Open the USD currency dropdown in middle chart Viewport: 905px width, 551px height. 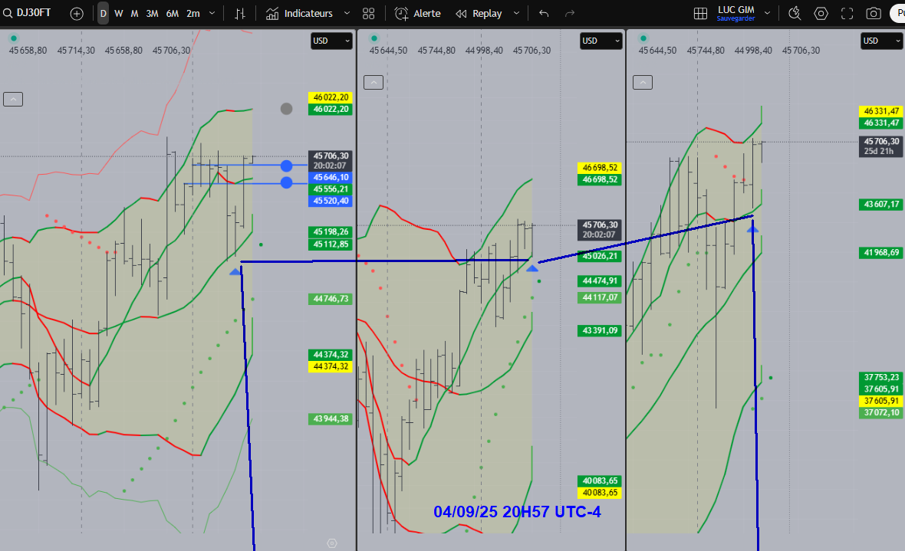click(x=601, y=41)
